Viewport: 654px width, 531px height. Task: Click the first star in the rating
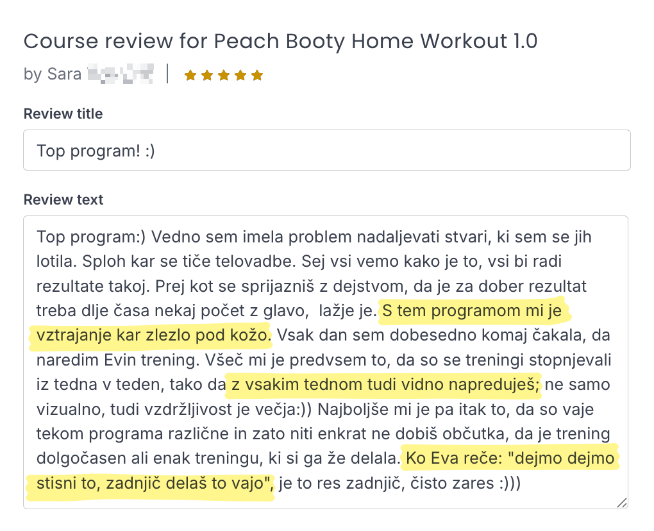(x=190, y=76)
